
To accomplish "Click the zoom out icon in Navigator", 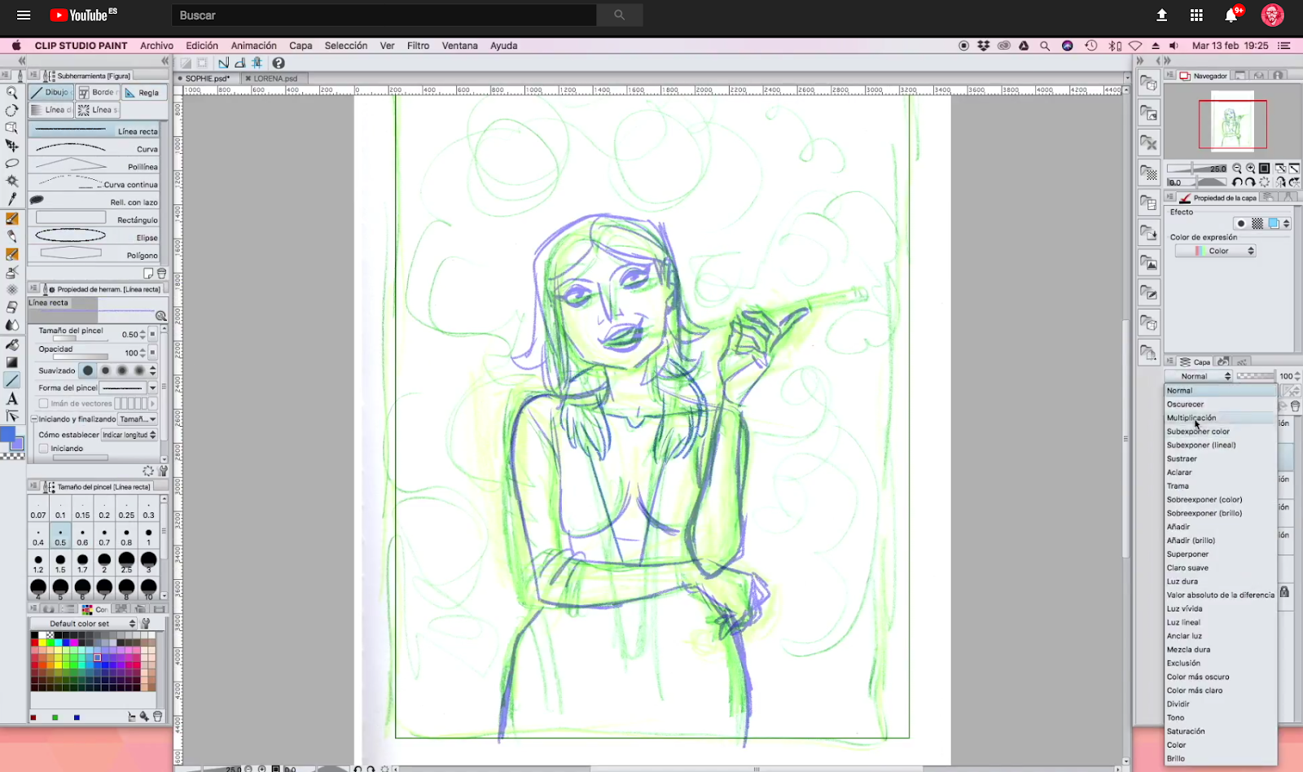I will pyautogui.click(x=1237, y=169).
